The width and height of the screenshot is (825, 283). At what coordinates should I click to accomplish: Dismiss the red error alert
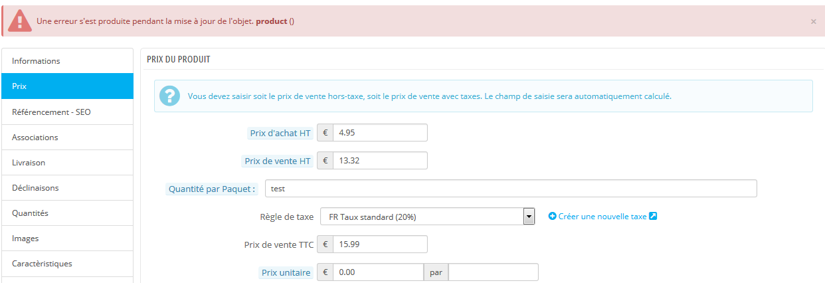[813, 21]
